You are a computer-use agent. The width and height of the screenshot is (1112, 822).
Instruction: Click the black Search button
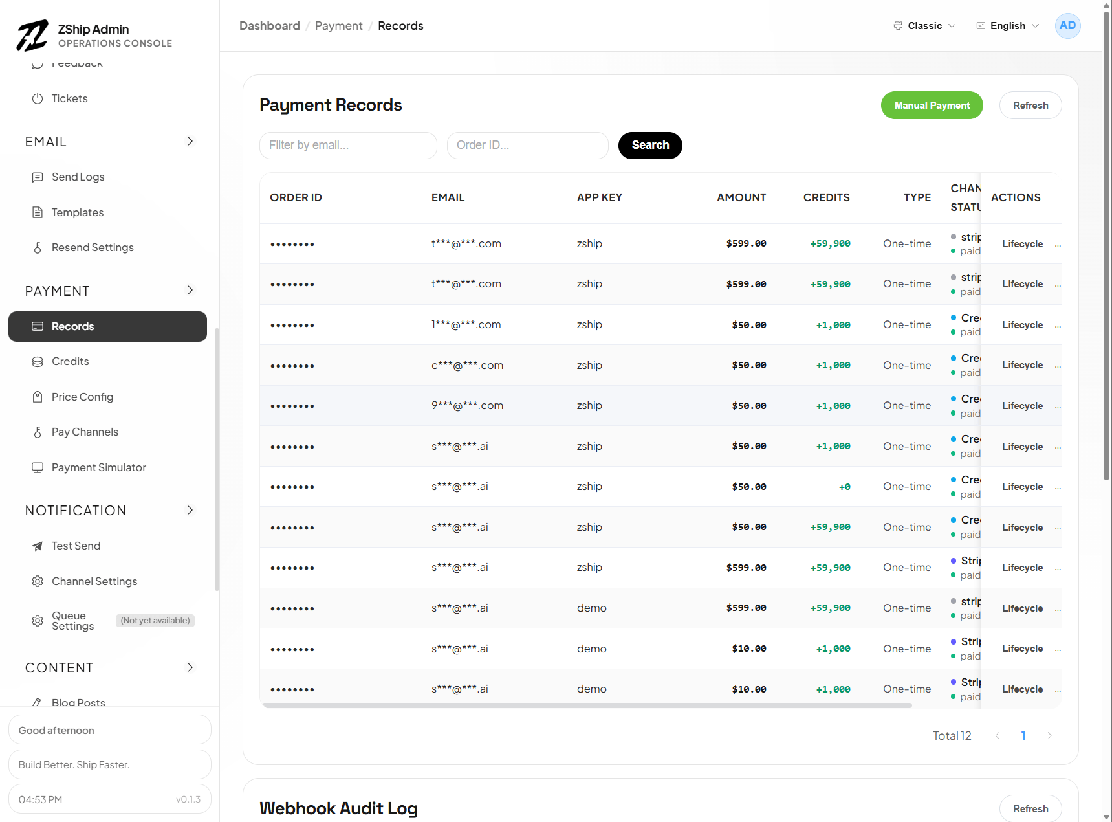click(x=649, y=145)
